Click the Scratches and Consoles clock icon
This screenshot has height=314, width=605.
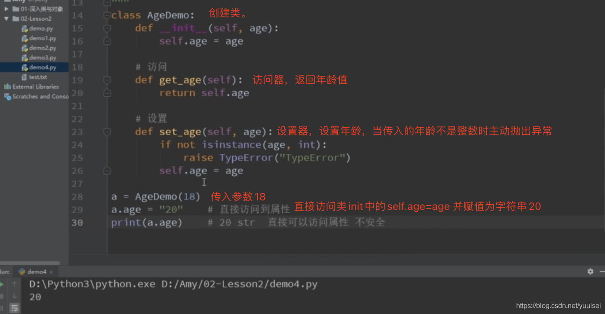pyautogui.click(x=7, y=97)
